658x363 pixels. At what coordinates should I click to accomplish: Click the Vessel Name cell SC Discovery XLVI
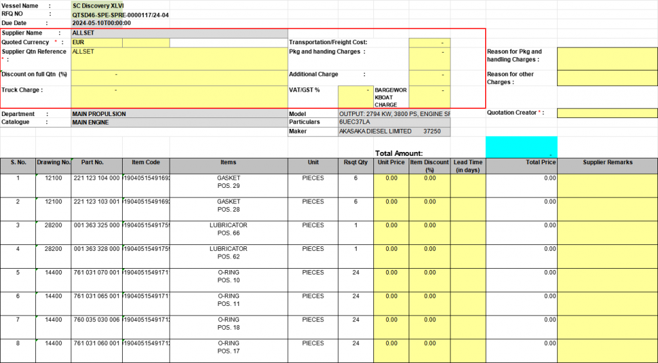coord(98,6)
